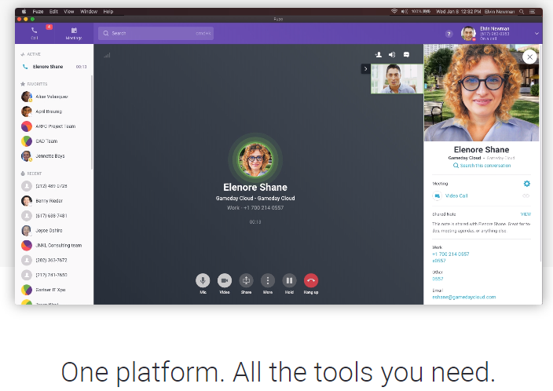553x391 pixels.
Task: Click the Wi-Fi status icon
Action: tap(394, 11)
